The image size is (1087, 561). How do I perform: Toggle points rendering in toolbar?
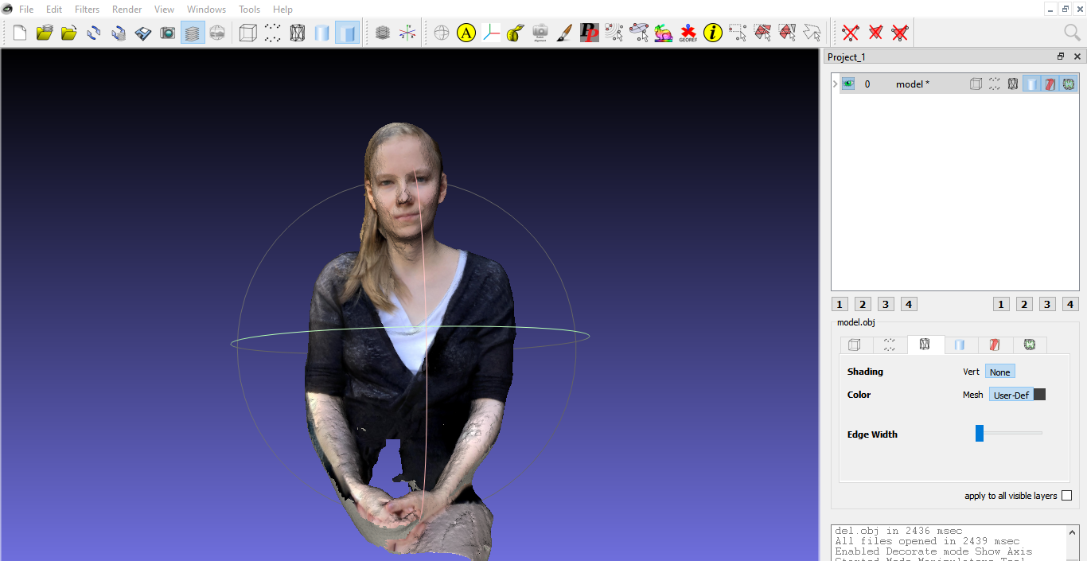[x=273, y=33]
